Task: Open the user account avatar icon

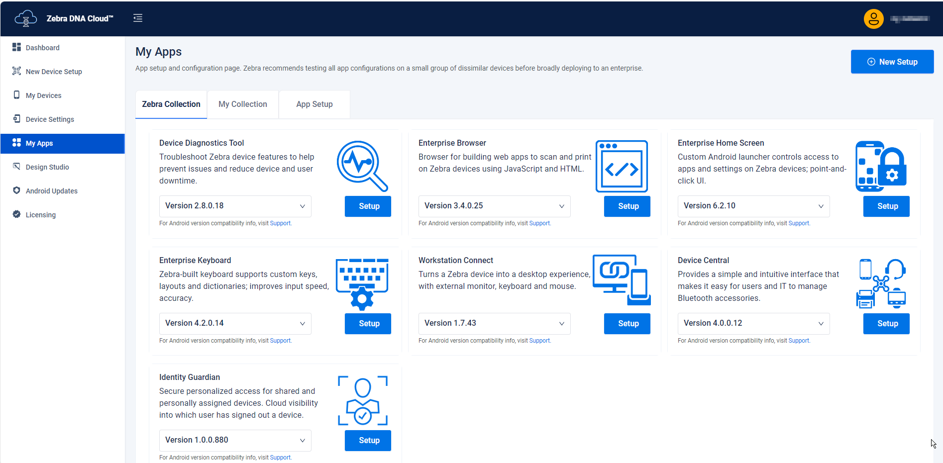Action: [x=873, y=18]
